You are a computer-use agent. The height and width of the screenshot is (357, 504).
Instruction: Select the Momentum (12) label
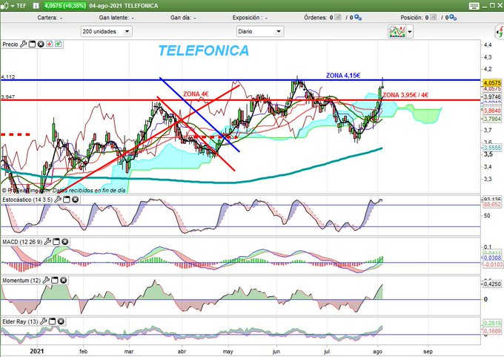pyautogui.click(x=21, y=281)
